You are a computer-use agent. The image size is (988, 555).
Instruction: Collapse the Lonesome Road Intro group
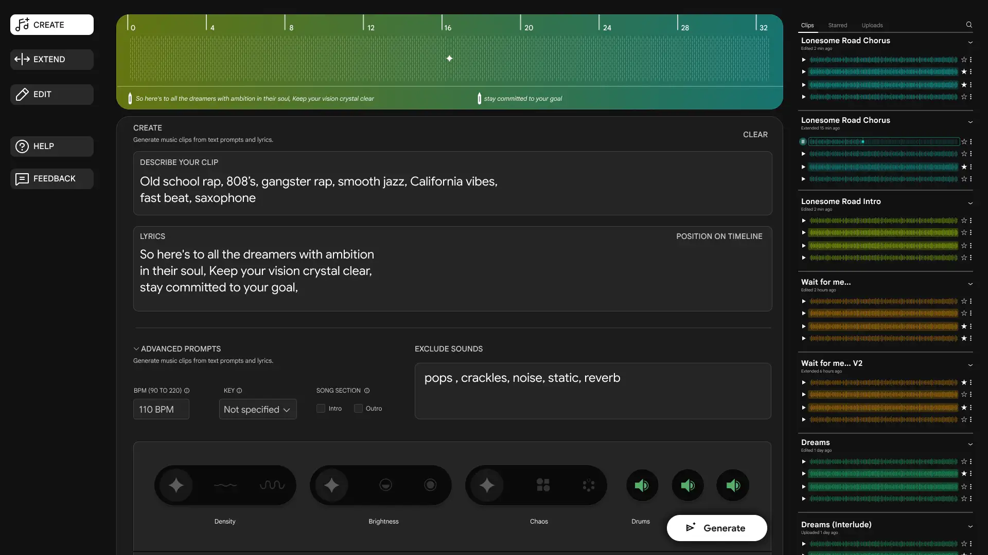(970, 203)
